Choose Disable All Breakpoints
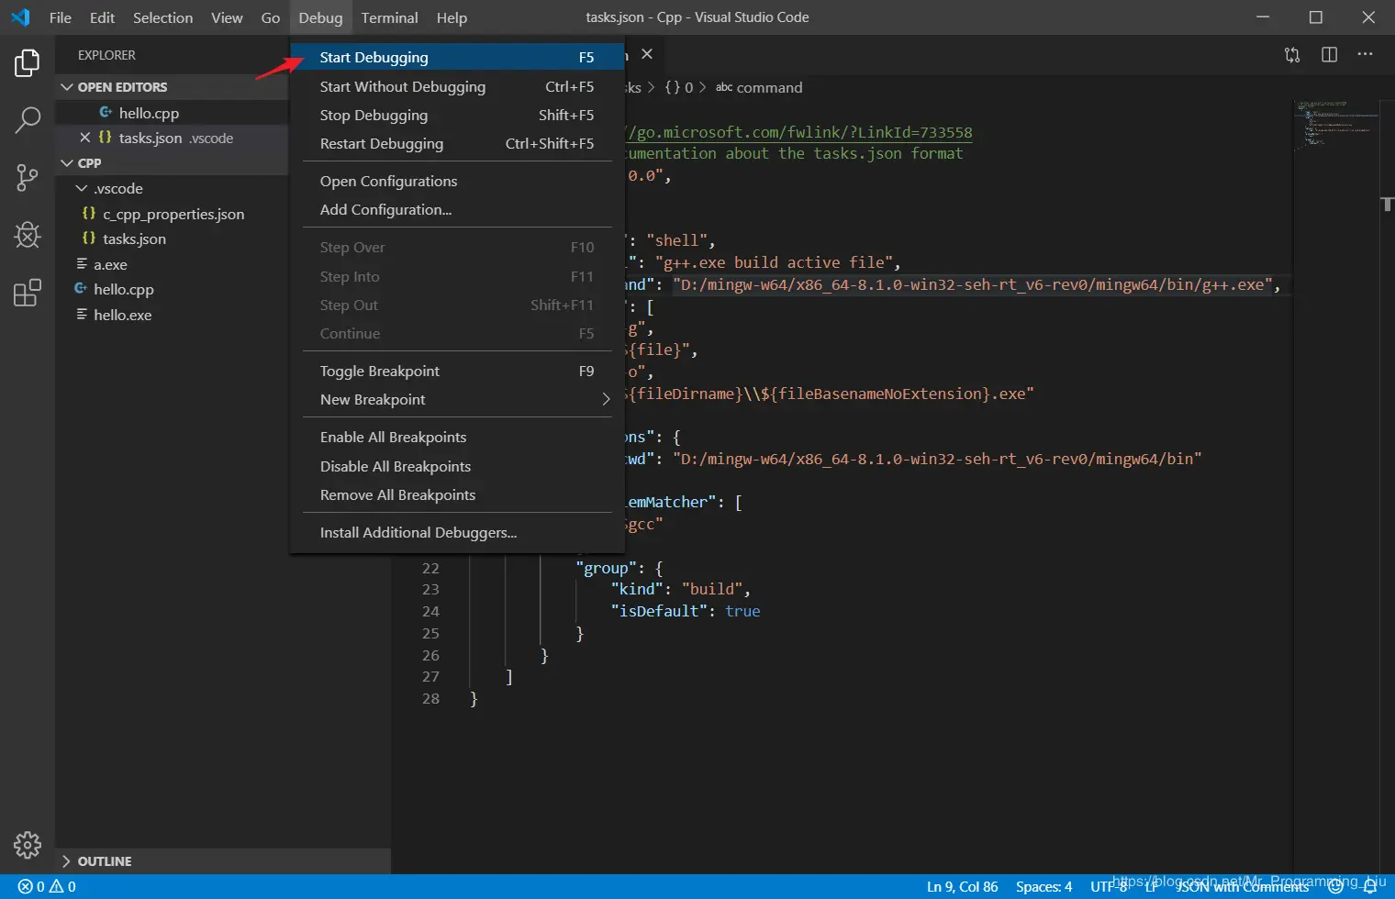Screen dimensions: 1395x899 point(457,466)
